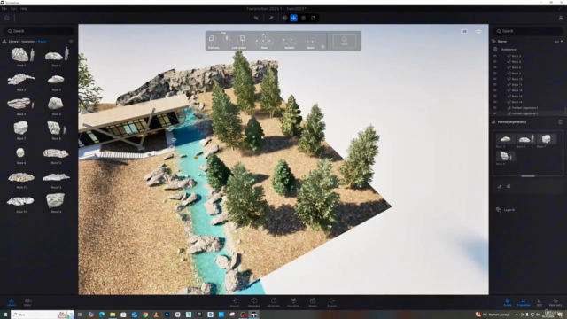
Task: Open the Modeling dock icon
Action: click(x=254, y=302)
